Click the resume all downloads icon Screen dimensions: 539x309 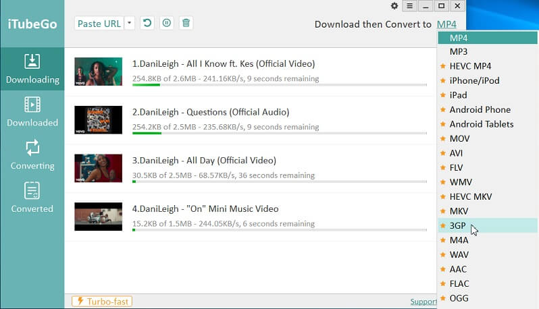pyautogui.click(x=147, y=23)
